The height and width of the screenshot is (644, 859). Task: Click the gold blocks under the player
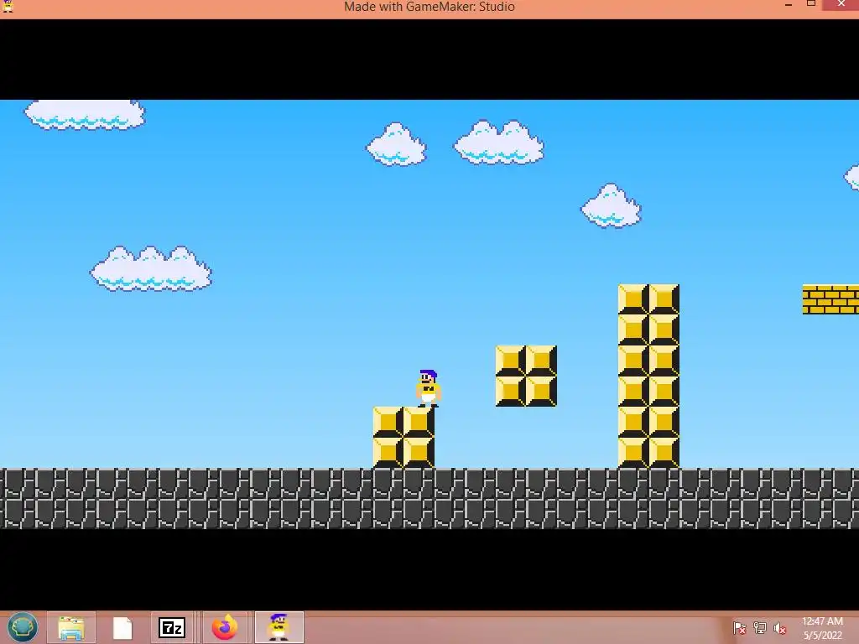[x=403, y=437]
